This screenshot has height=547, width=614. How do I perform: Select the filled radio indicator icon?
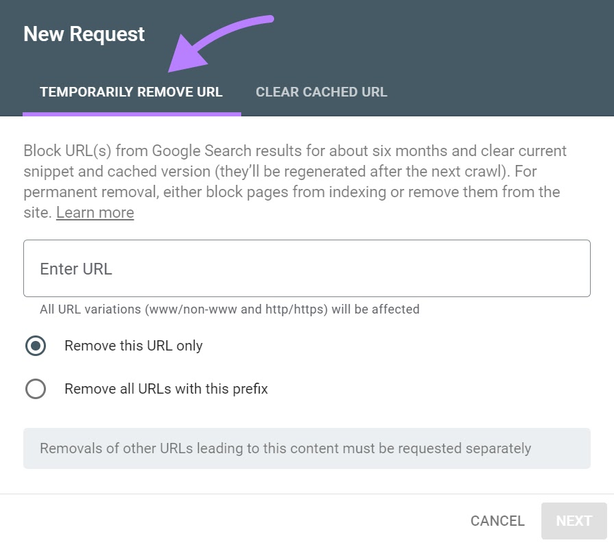36,346
